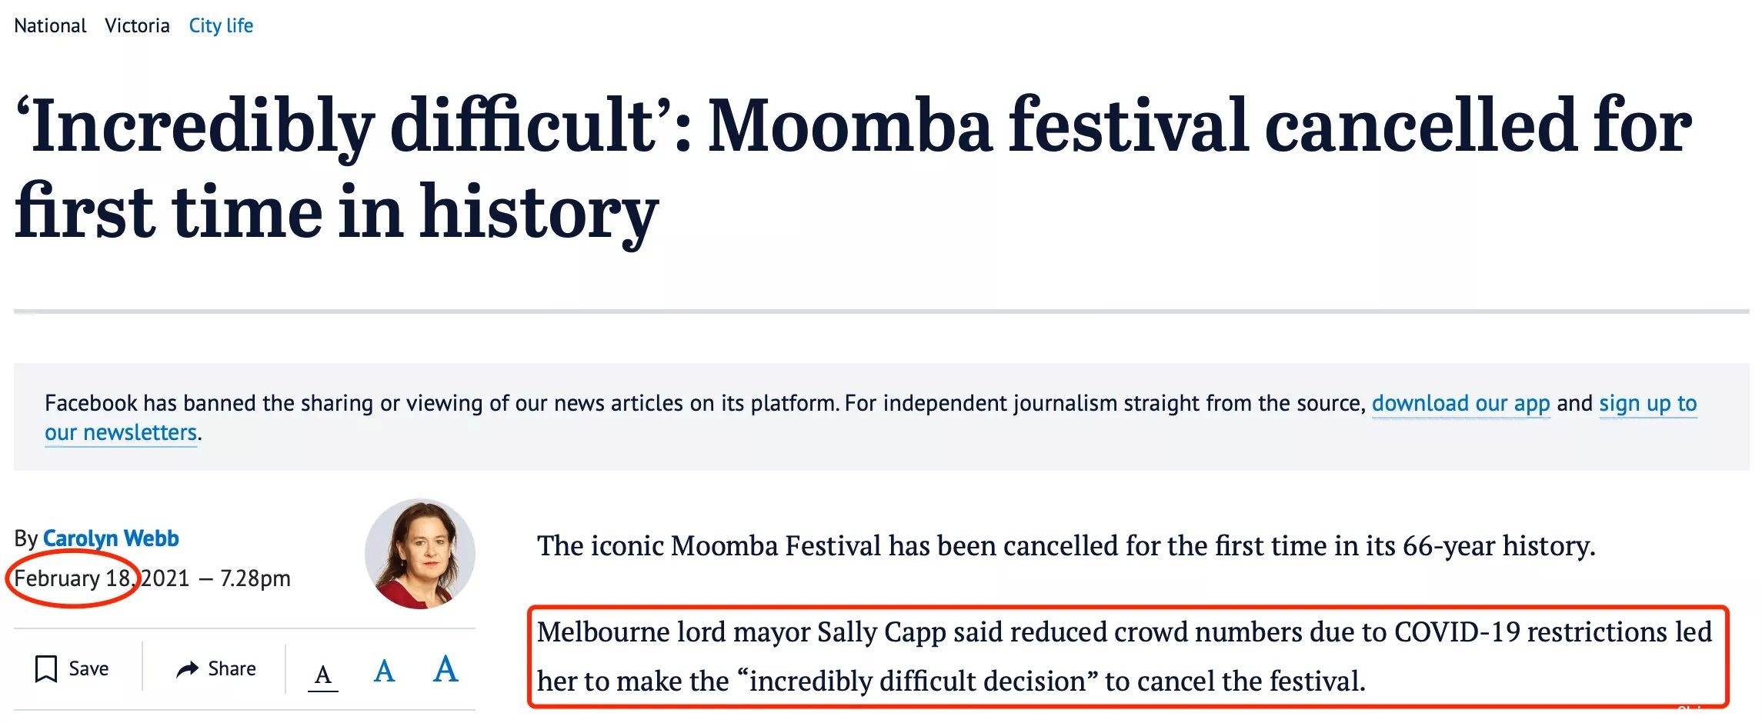Go to the City life section
Screen dimensions: 1762x723
[221, 26]
